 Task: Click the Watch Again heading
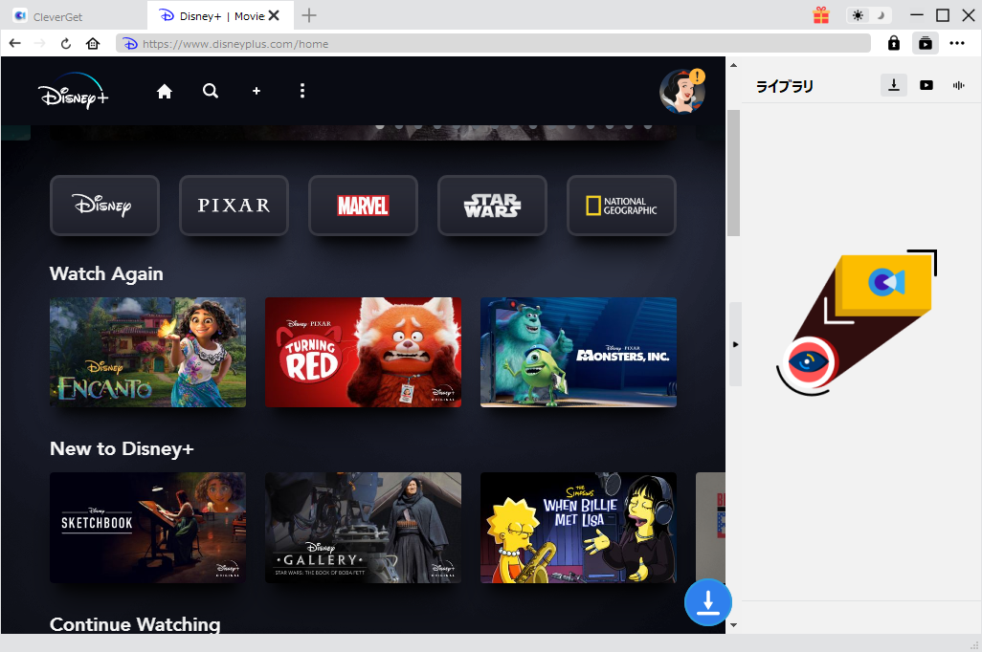(106, 273)
